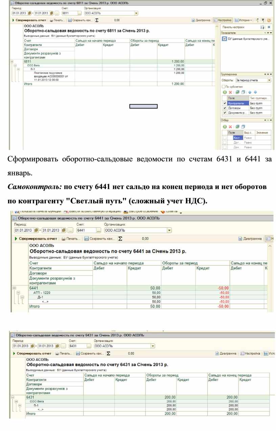Open Организация dropdown in 6811 window

click(136, 13)
